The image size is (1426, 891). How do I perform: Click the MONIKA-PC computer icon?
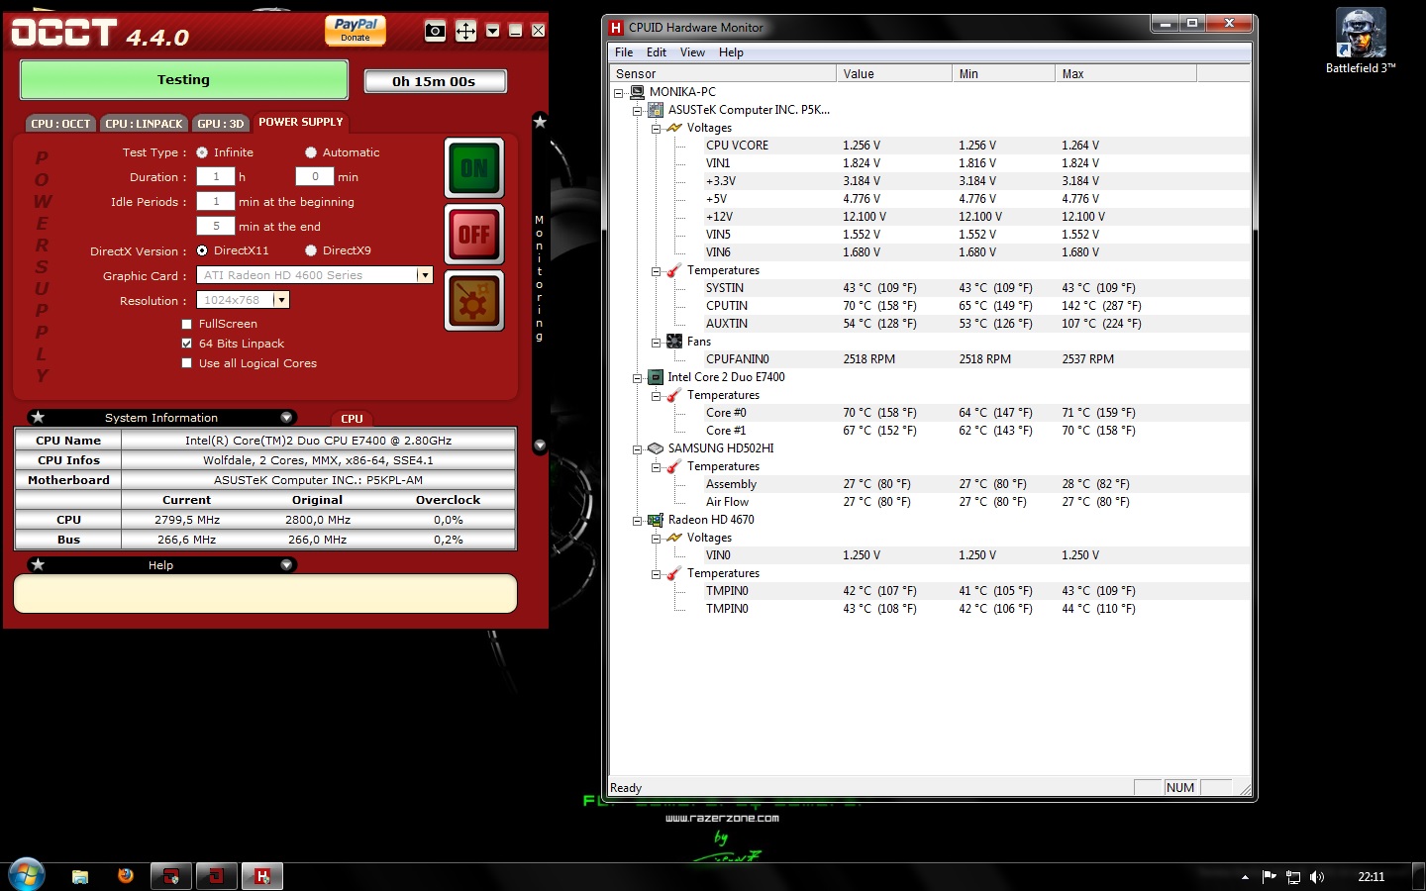click(x=637, y=92)
